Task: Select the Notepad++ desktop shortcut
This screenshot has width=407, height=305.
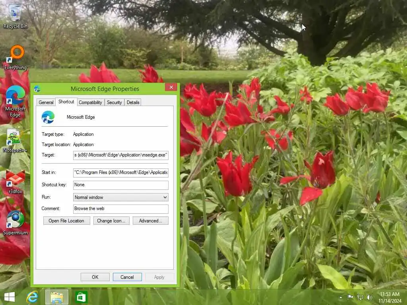Action: click(x=15, y=140)
